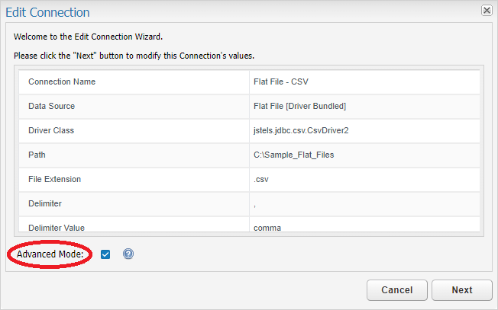Click the jstels.jdbc.csv.CsvDriver2 value
Image resolution: width=498 pixels, height=310 pixels.
point(301,130)
